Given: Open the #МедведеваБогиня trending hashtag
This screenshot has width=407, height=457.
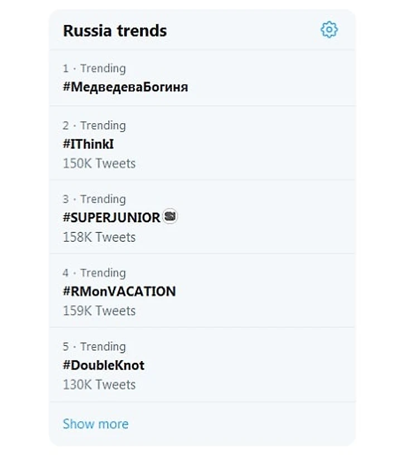Looking at the screenshot, I should pos(125,87).
